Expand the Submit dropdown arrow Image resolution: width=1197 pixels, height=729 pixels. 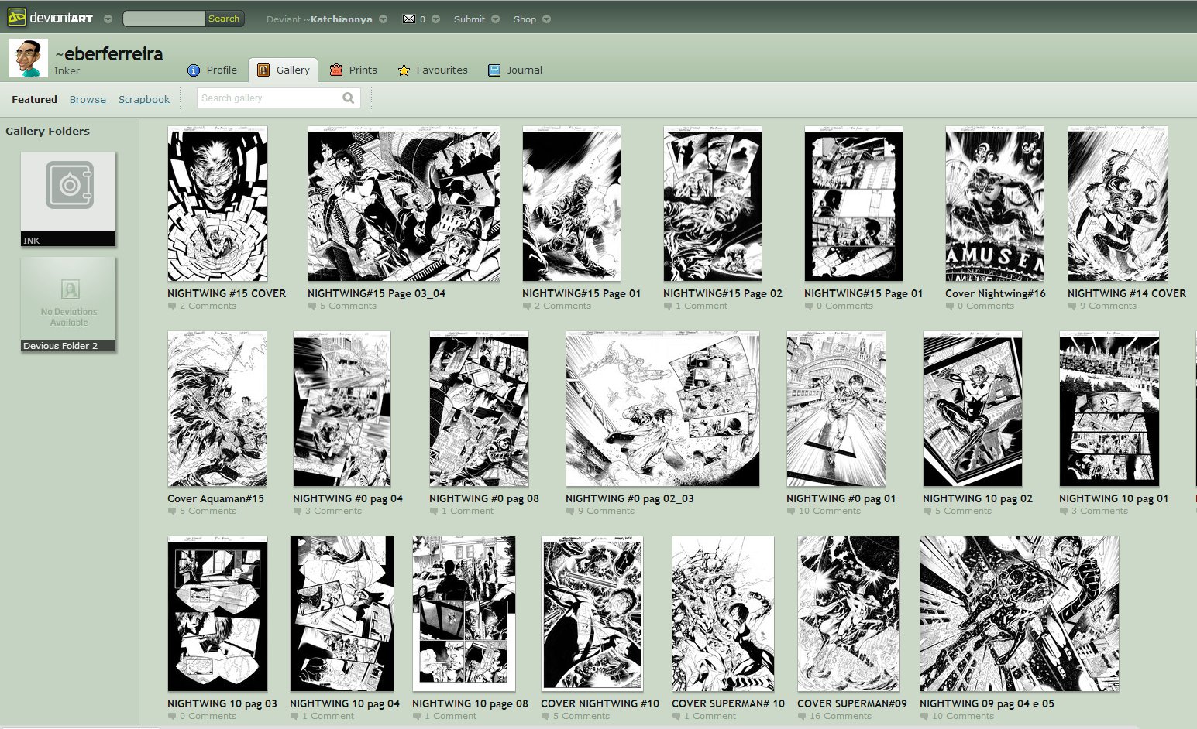[x=495, y=19]
